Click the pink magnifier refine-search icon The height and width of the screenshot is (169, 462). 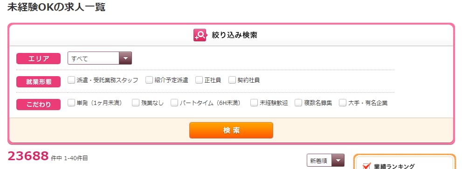(200, 35)
